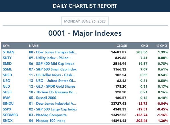This screenshot has width=170, height=125.
Task: Open Dow Jones Industrial Average chart link
Action: click(x=52, y=104)
